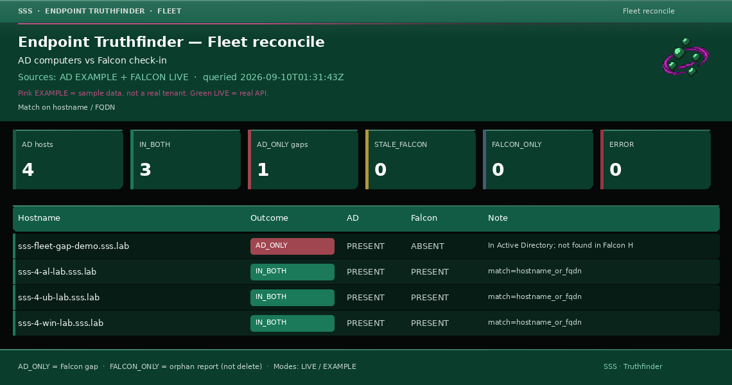Click AD PRESENT cell for sss-fleet-gap-demo
Image resolution: width=732 pixels, height=385 pixels.
365,246
